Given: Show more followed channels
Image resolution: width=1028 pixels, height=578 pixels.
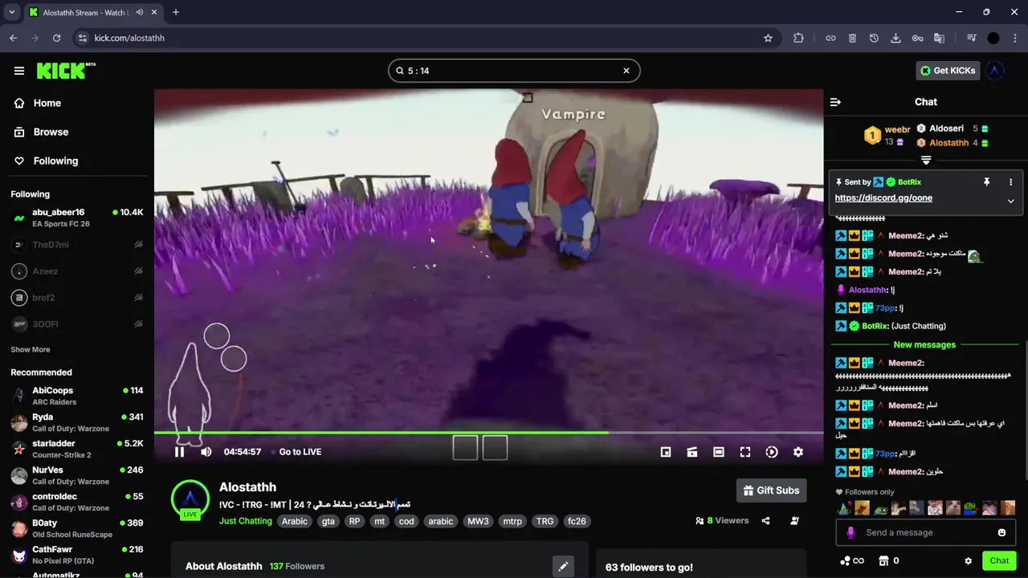Looking at the screenshot, I should pos(31,349).
